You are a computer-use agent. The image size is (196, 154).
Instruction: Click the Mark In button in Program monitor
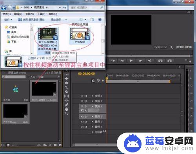point(113,61)
